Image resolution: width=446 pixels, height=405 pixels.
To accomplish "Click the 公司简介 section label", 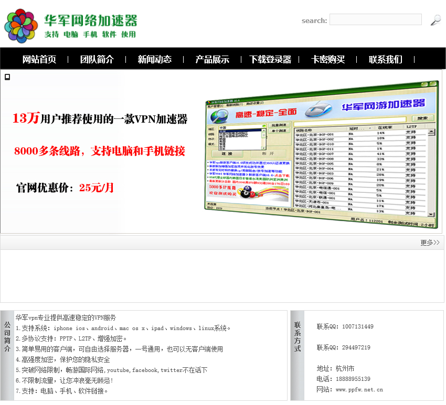I will [x=7, y=336].
